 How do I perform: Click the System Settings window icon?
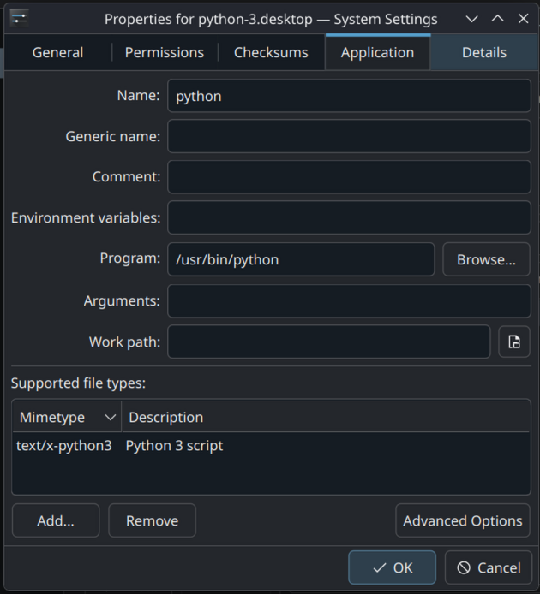tap(19, 18)
